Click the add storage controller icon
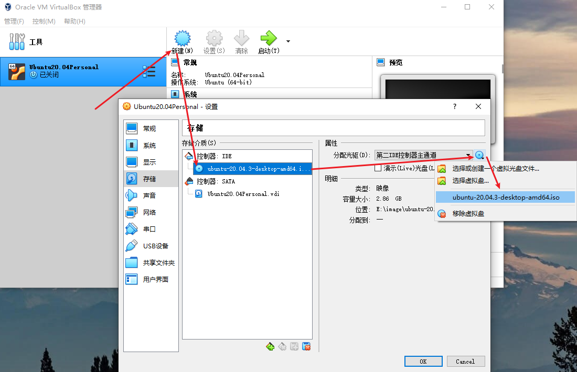Viewport: 577px width, 372px height. (270, 346)
